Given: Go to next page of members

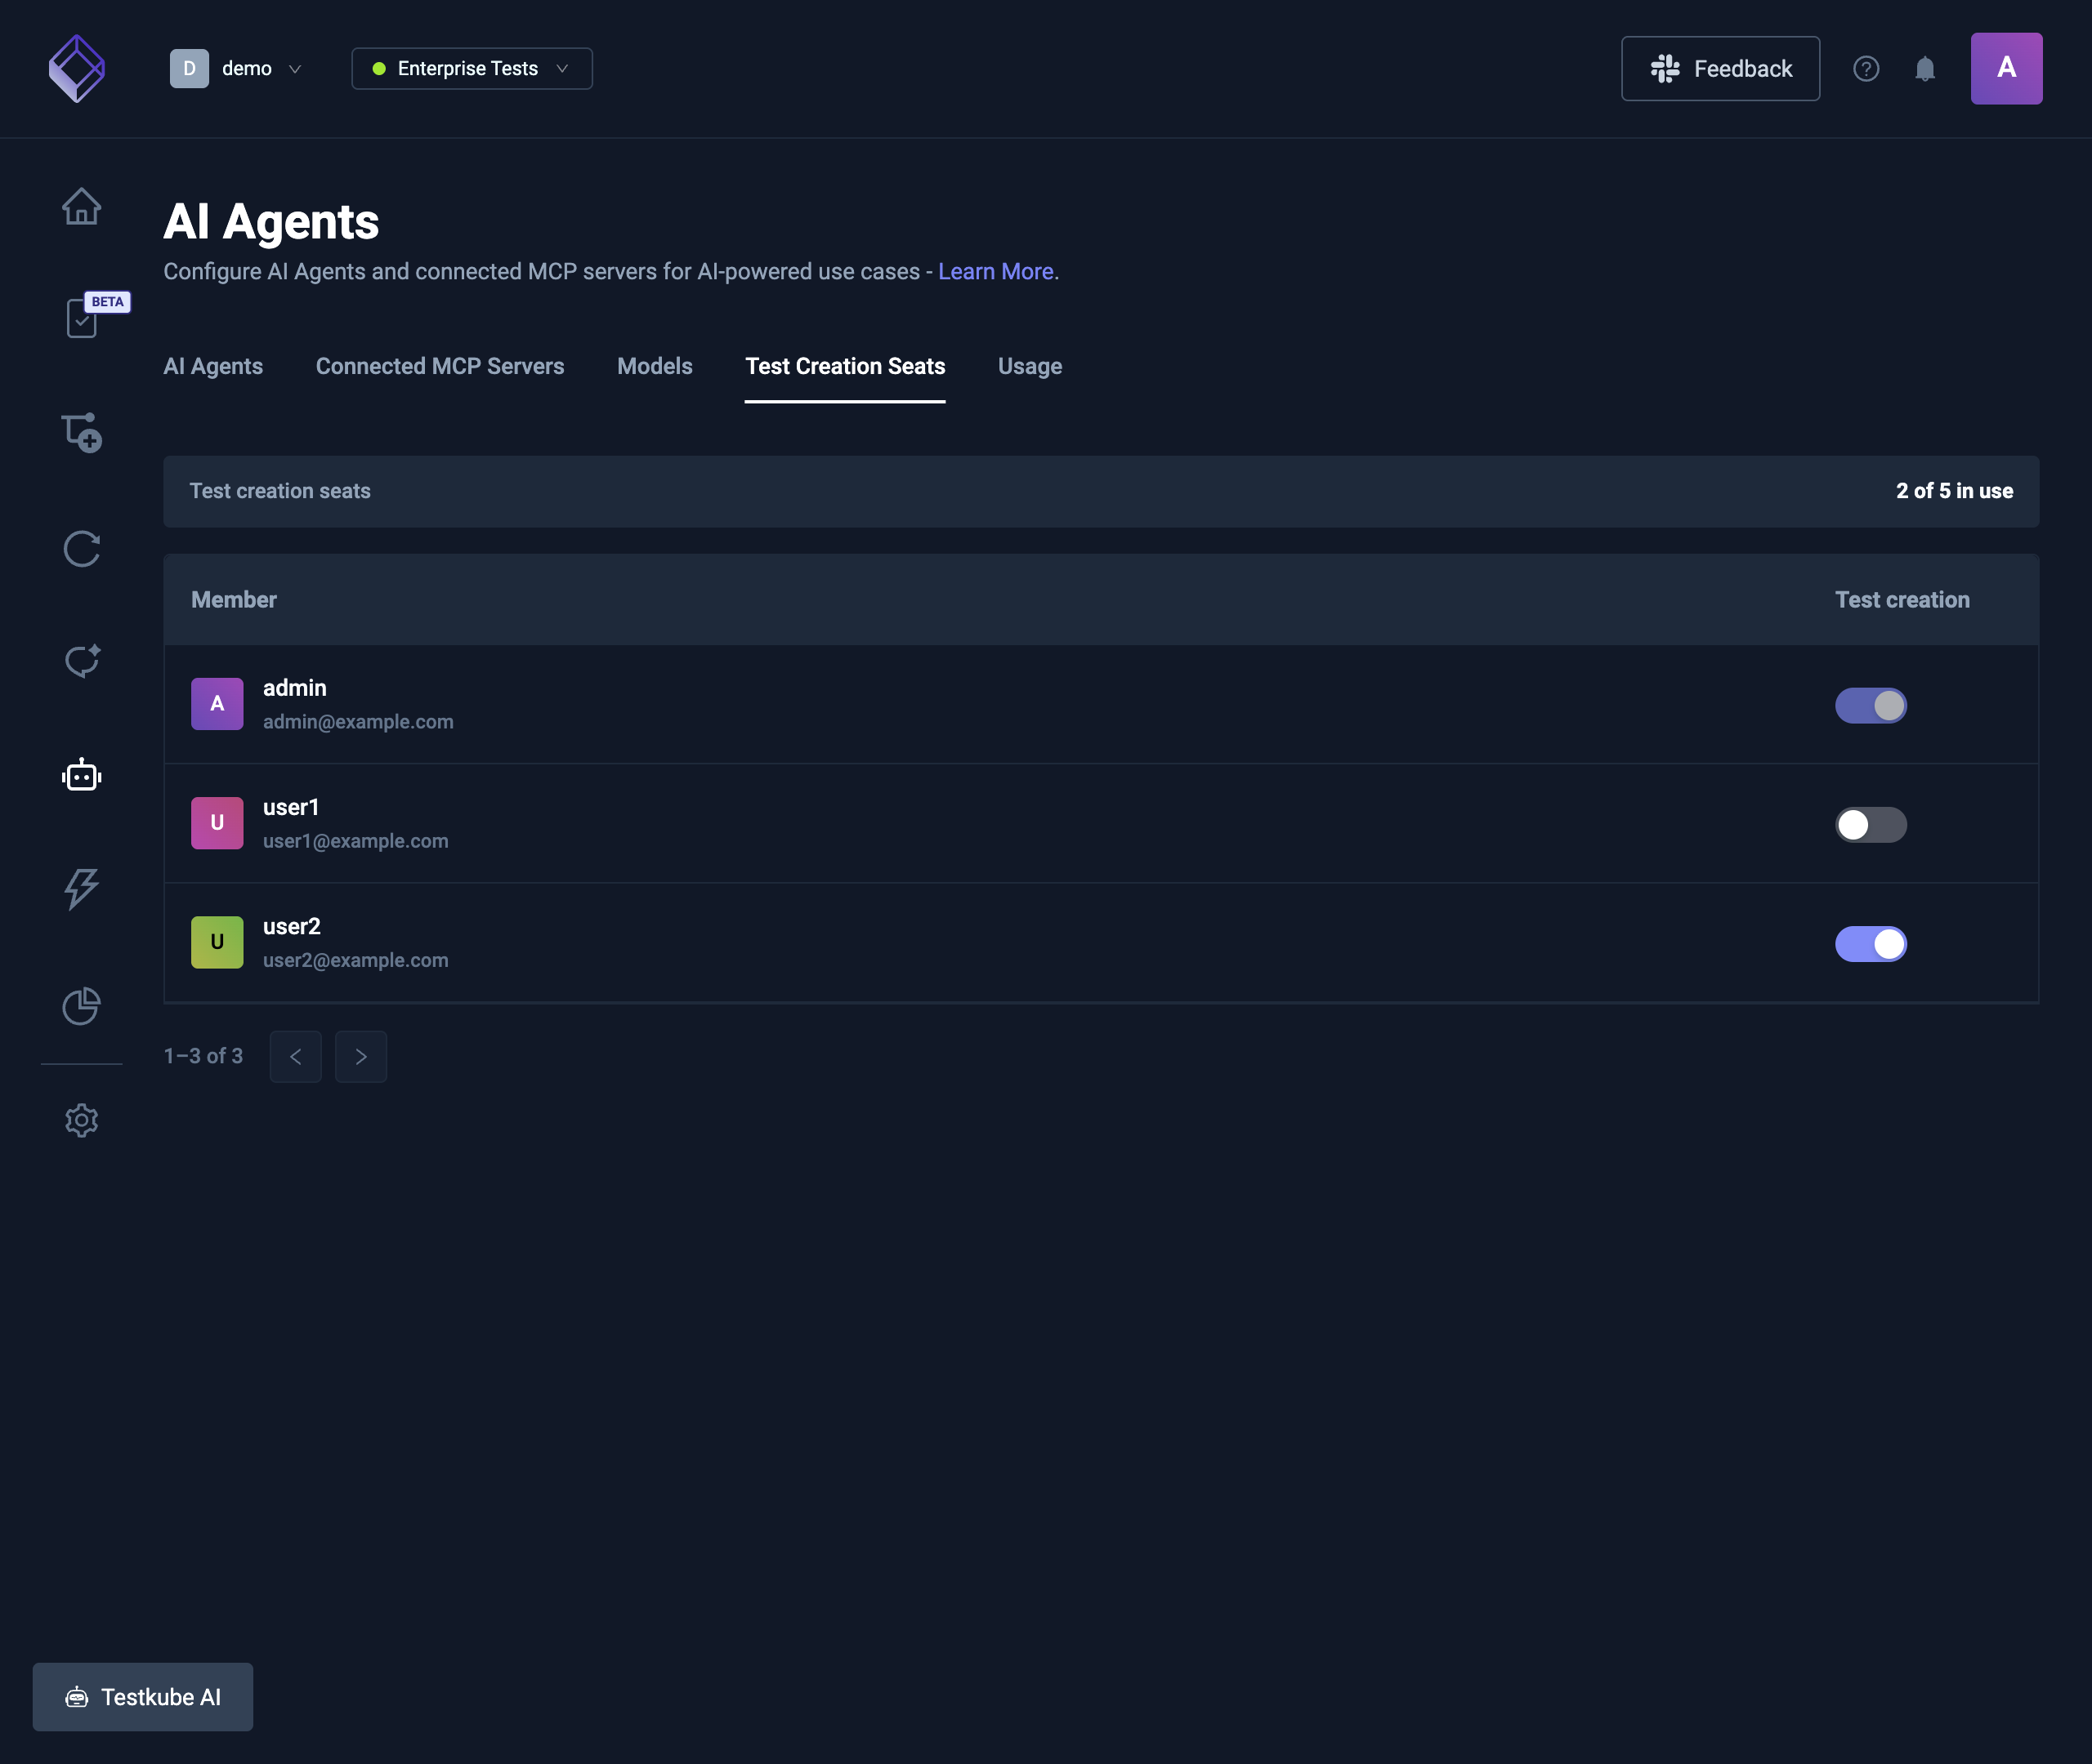Looking at the screenshot, I should 360,1056.
